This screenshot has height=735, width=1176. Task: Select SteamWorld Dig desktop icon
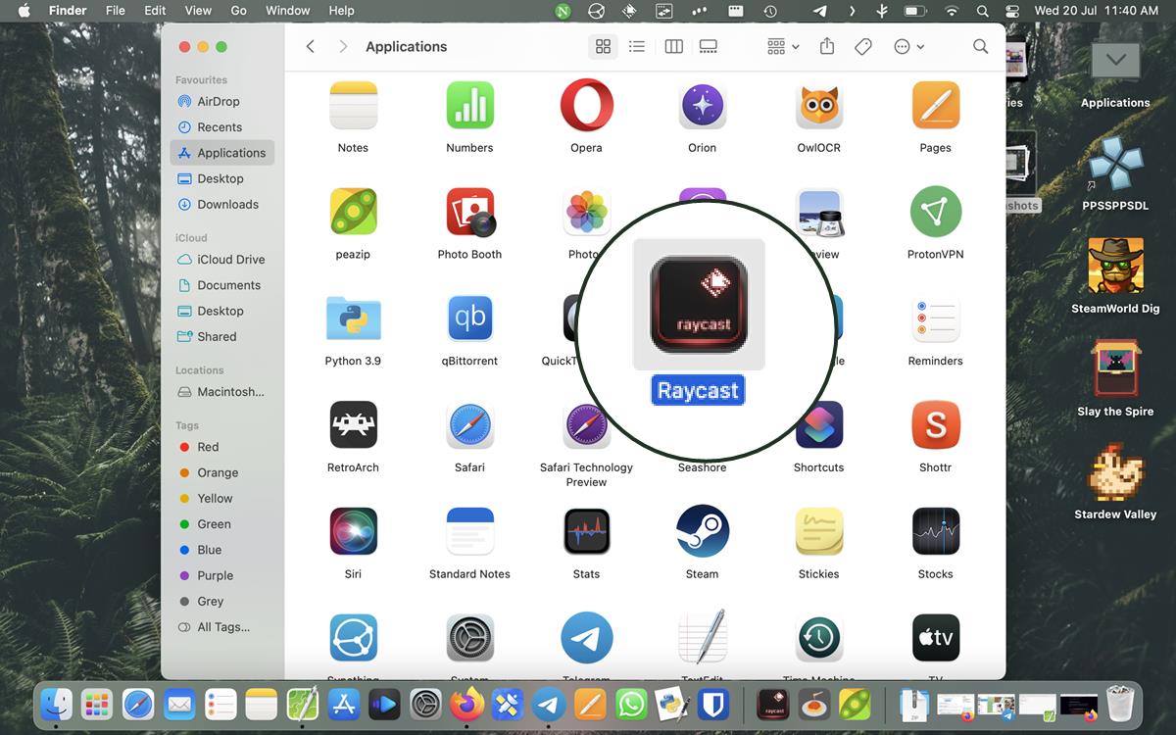click(1115, 266)
